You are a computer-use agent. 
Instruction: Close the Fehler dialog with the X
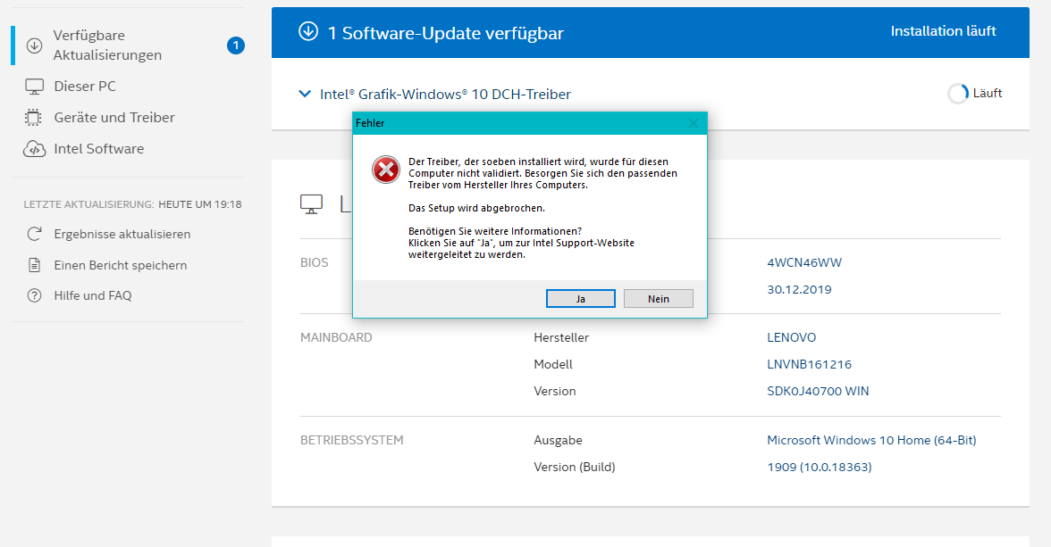click(694, 123)
